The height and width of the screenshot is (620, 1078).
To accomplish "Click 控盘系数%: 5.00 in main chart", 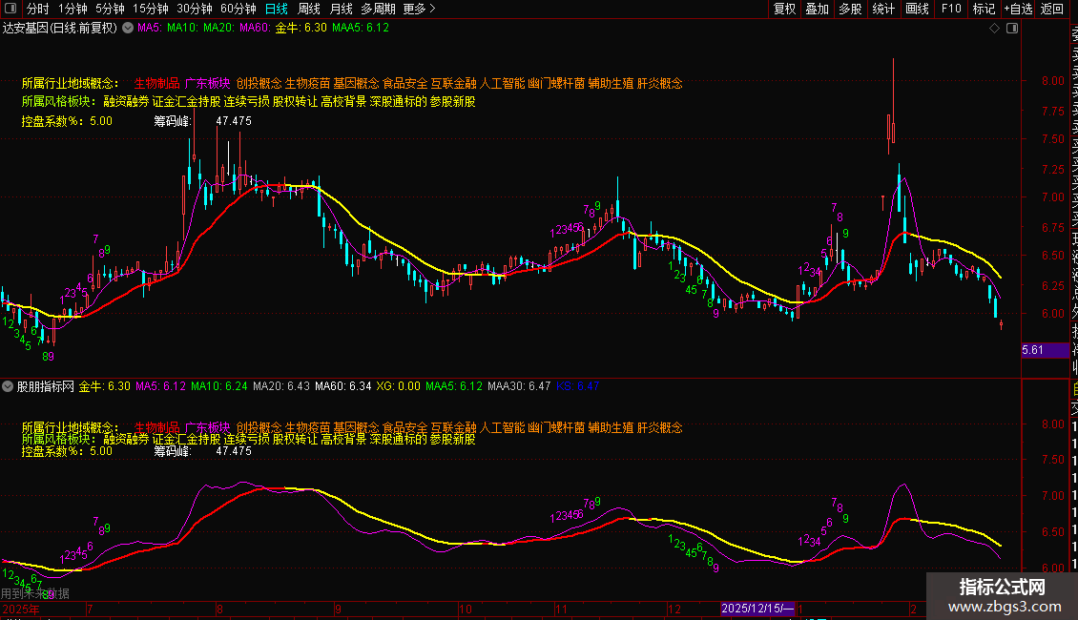I will (x=67, y=121).
